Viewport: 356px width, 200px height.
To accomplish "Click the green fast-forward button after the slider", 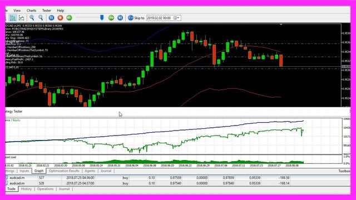I will 111,18.
